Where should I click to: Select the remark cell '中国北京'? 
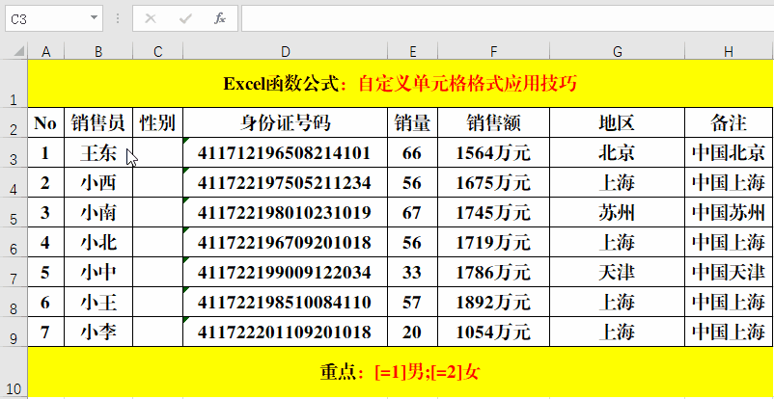click(729, 152)
